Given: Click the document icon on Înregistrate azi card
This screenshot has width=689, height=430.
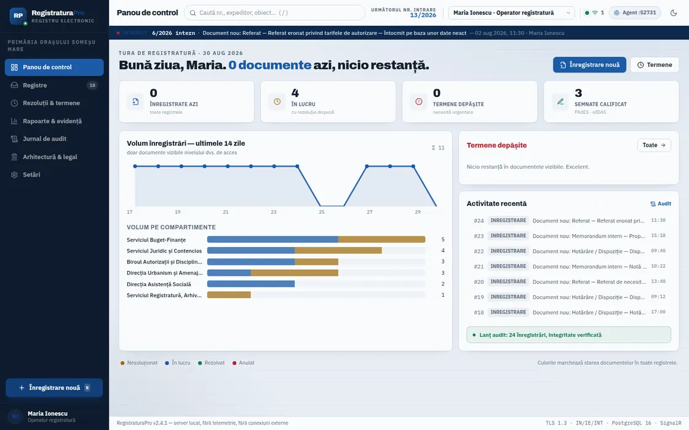Looking at the screenshot, I should click(135, 102).
